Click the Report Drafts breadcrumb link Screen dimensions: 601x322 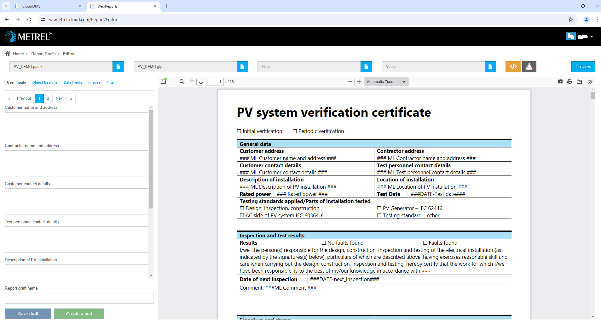[x=43, y=54]
